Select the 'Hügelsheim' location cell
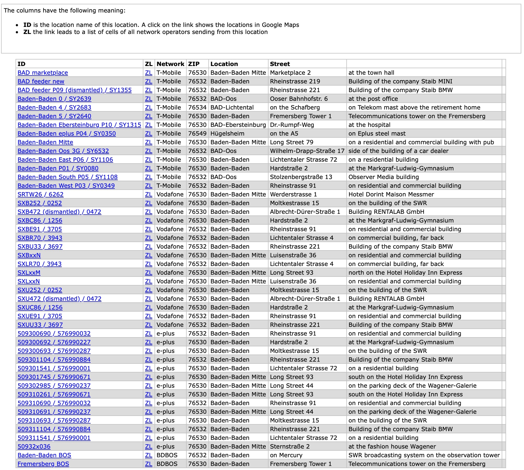This screenshot has height=470, width=524. (x=238, y=133)
